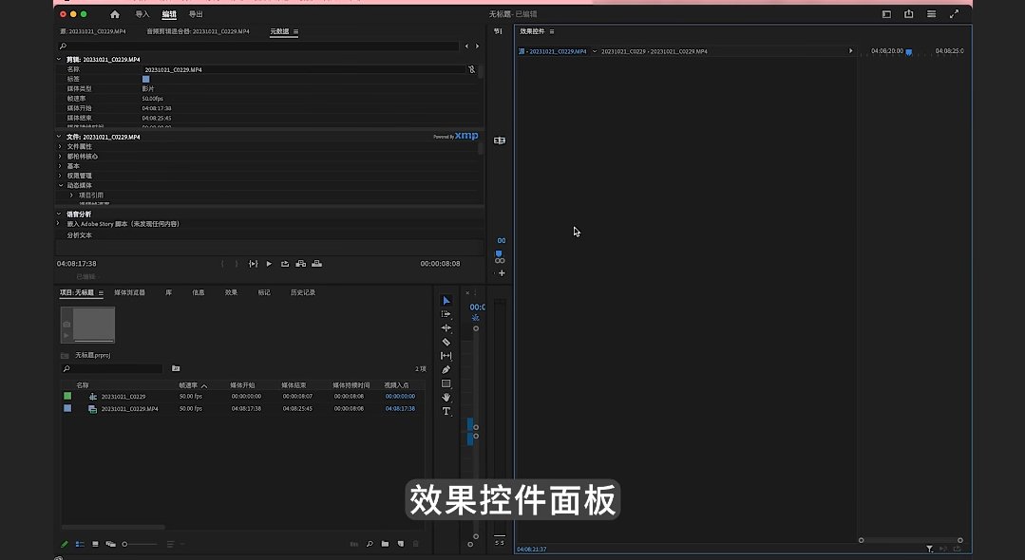Select the Ripple Edit tool

446,327
